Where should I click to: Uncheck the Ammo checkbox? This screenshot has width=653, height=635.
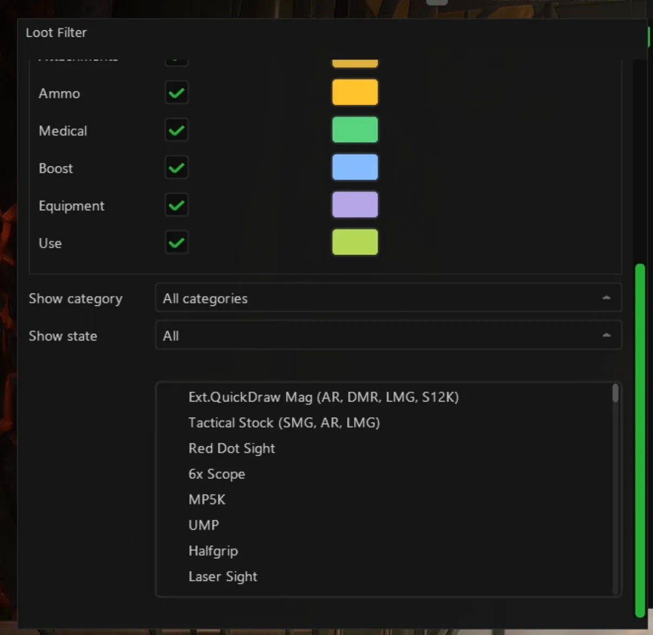177,93
